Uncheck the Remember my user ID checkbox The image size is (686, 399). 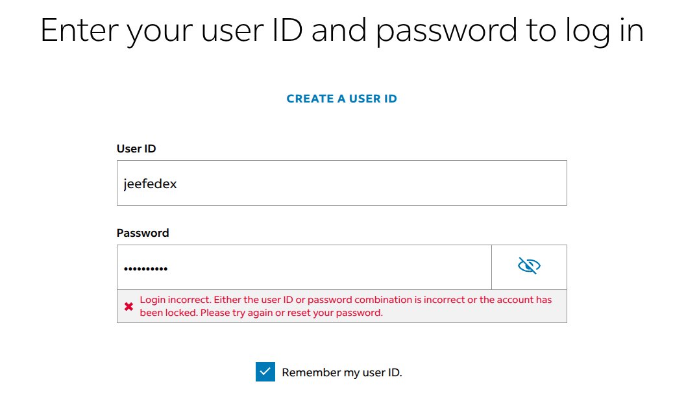click(x=265, y=372)
